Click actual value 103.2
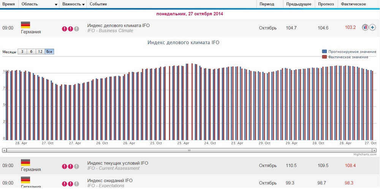Viewport: 380px width, 189px height. pos(350,27)
